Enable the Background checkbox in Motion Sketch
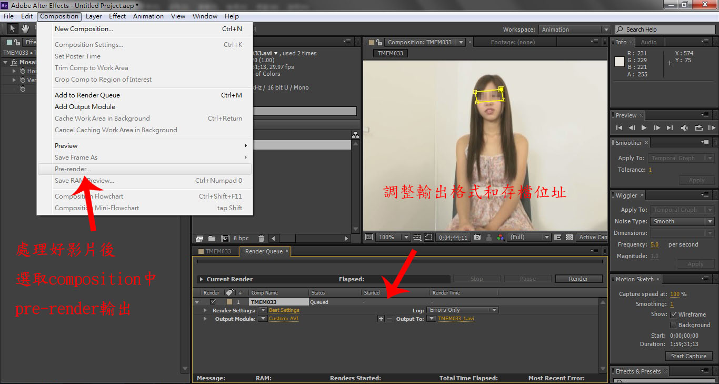This screenshot has height=384, width=719. (x=674, y=325)
